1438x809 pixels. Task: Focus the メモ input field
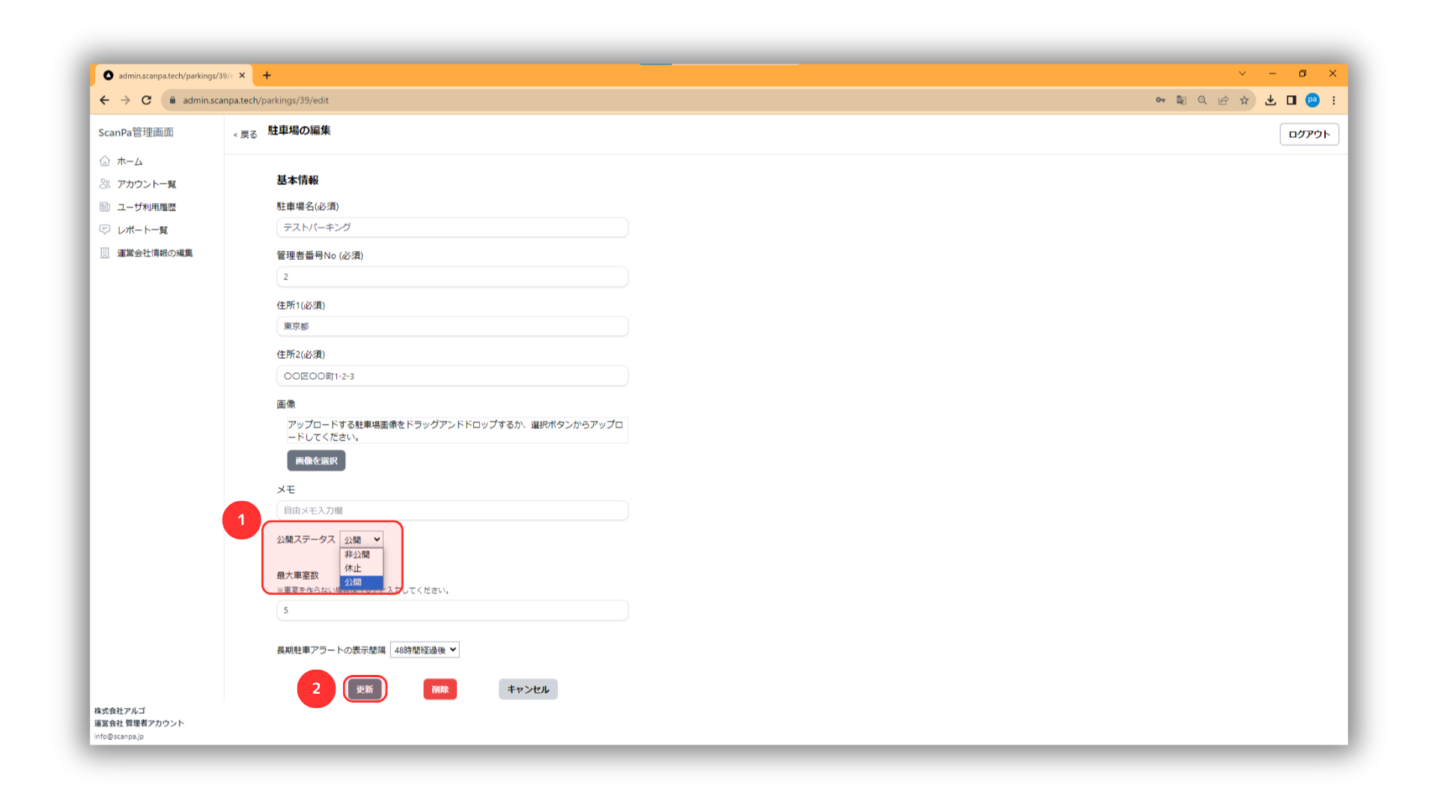click(452, 511)
